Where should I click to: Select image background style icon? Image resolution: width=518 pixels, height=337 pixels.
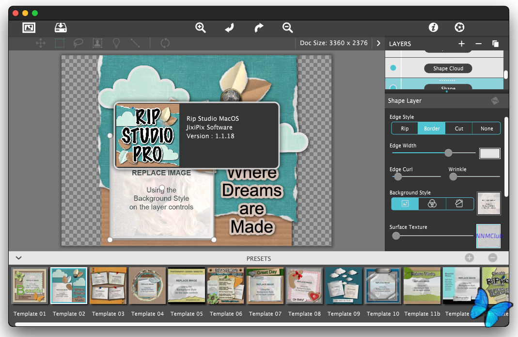coord(405,204)
